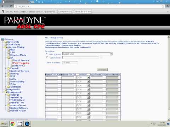Open fourth row TCP protocol dropdown
The width and height of the screenshot is (170, 127).
tap(83, 90)
